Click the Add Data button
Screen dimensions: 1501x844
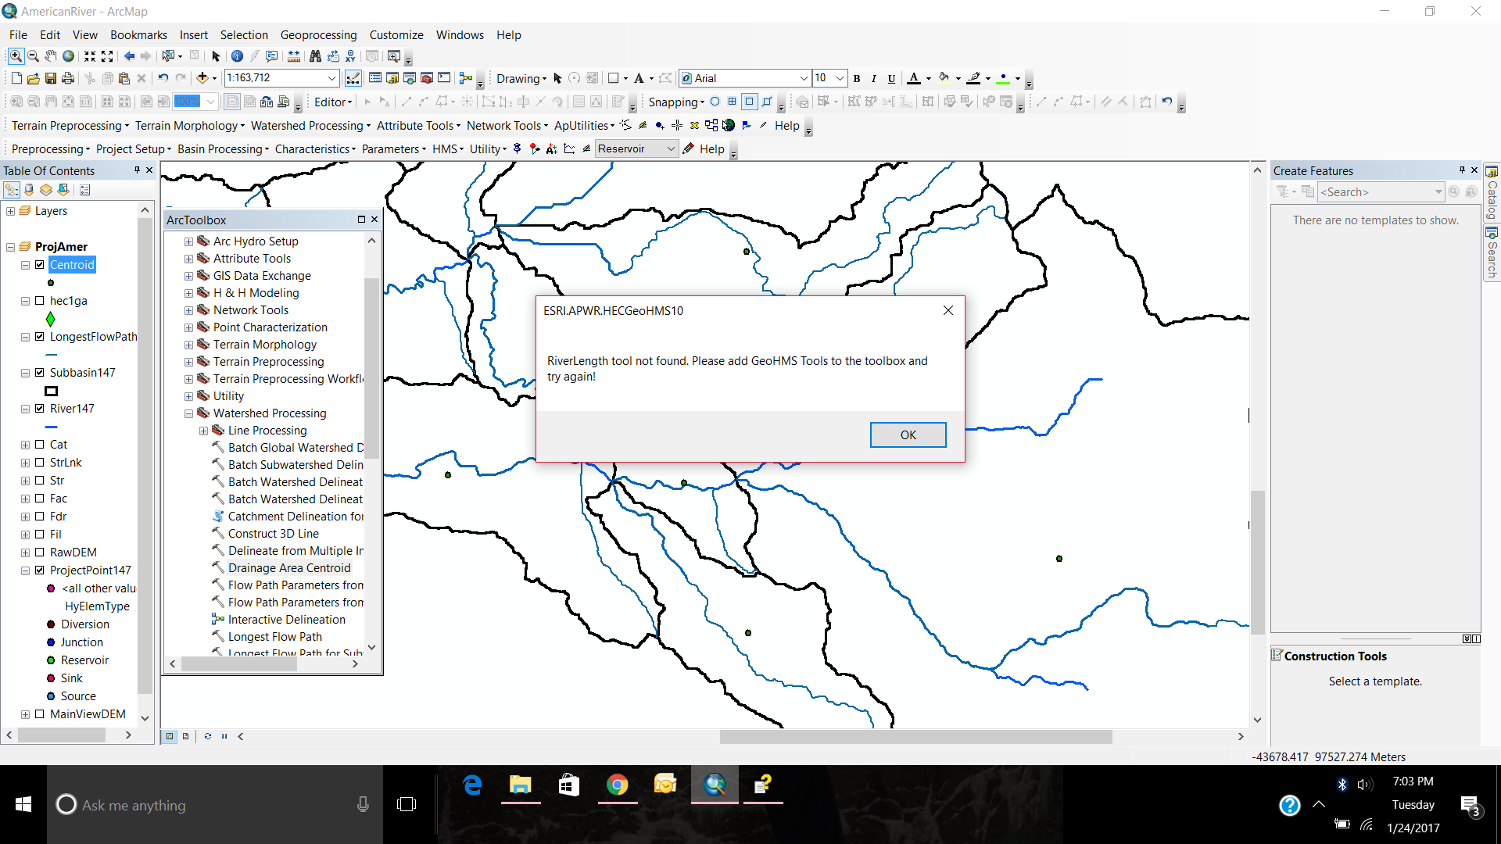[x=202, y=78]
